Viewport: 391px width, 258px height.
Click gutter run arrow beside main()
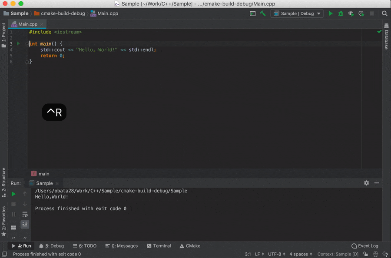pos(18,43)
